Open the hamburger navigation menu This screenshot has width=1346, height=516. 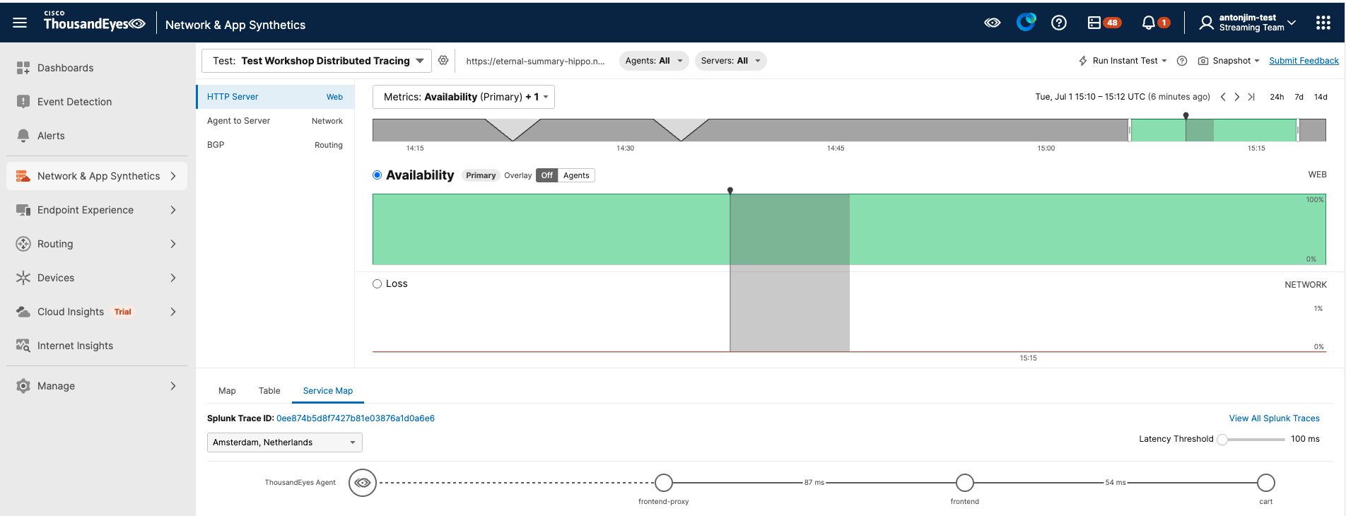[20, 23]
